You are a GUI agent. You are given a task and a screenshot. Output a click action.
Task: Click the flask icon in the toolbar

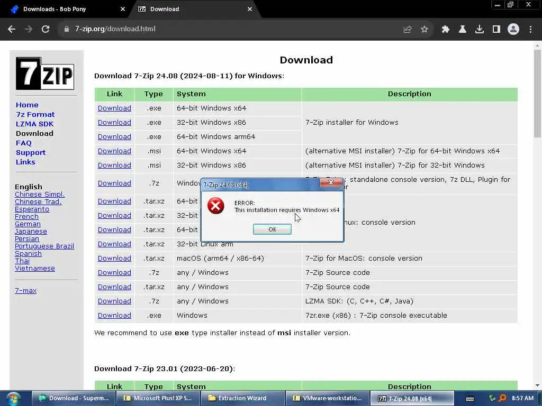click(463, 30)
